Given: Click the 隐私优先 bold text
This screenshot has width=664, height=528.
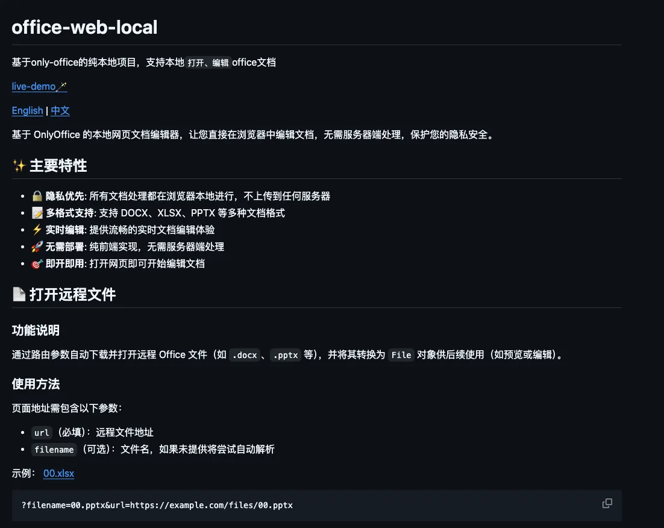Looking at the screenshot, I should 65,196.
